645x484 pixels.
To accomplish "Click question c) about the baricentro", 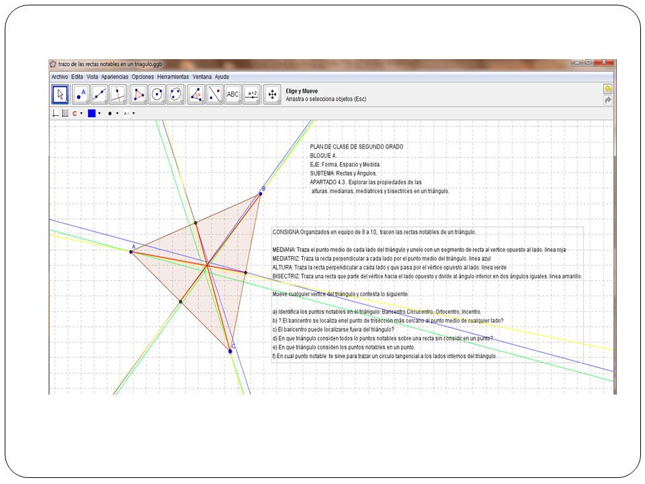I will (x=333, y=329).
